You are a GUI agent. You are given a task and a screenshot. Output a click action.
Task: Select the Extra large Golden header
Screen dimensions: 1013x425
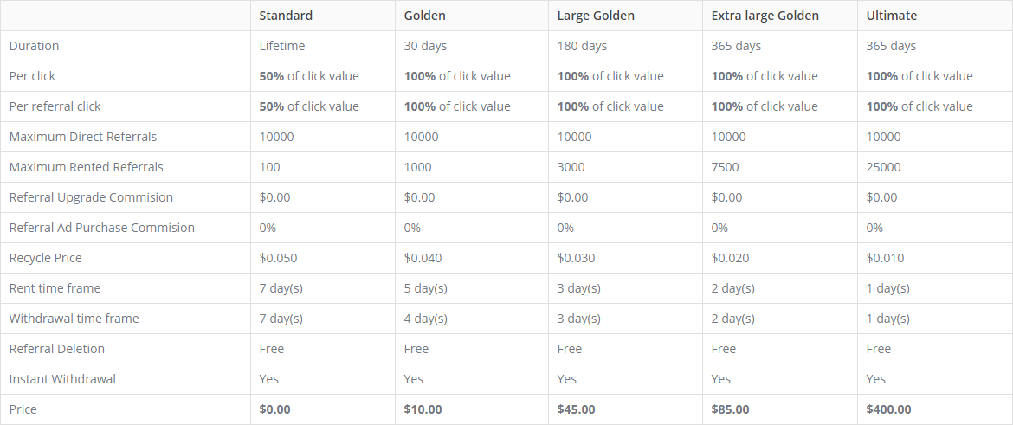(x=765, y=16)
